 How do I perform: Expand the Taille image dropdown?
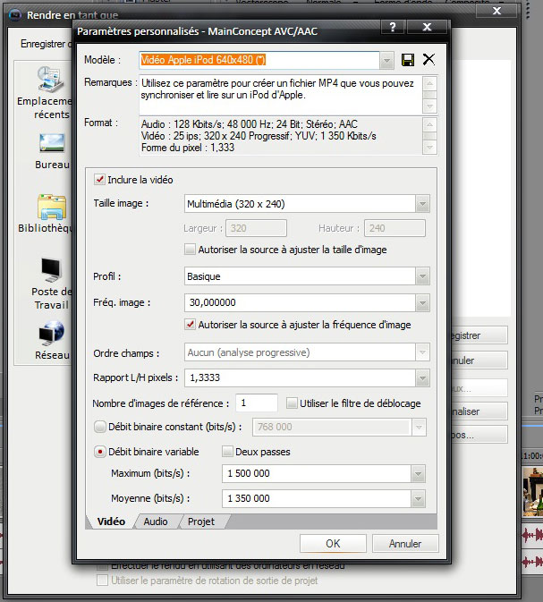point(422,204)
